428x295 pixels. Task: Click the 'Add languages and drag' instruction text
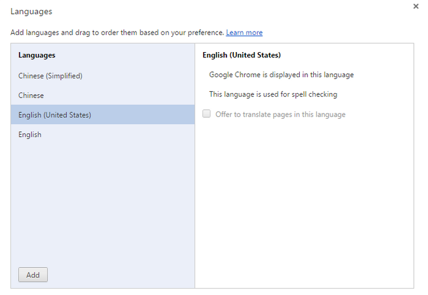click(117, 32)
